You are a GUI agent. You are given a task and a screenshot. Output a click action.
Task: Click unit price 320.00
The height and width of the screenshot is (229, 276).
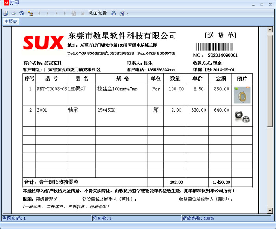[199, 110]
